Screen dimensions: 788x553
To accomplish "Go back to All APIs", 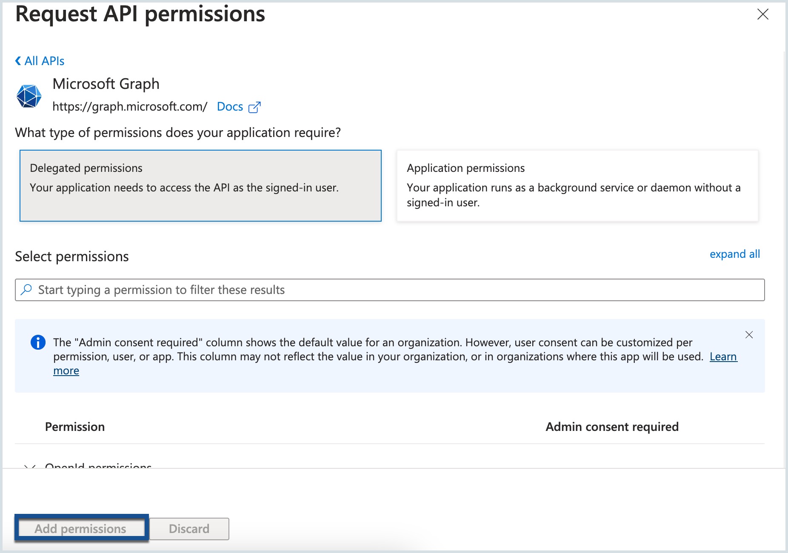I will (x=44, y=61).
